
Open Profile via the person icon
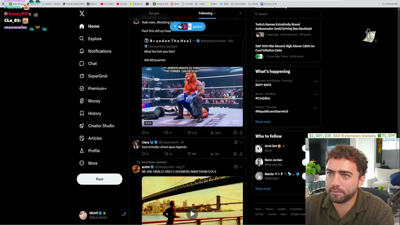(x=82, y=151)
